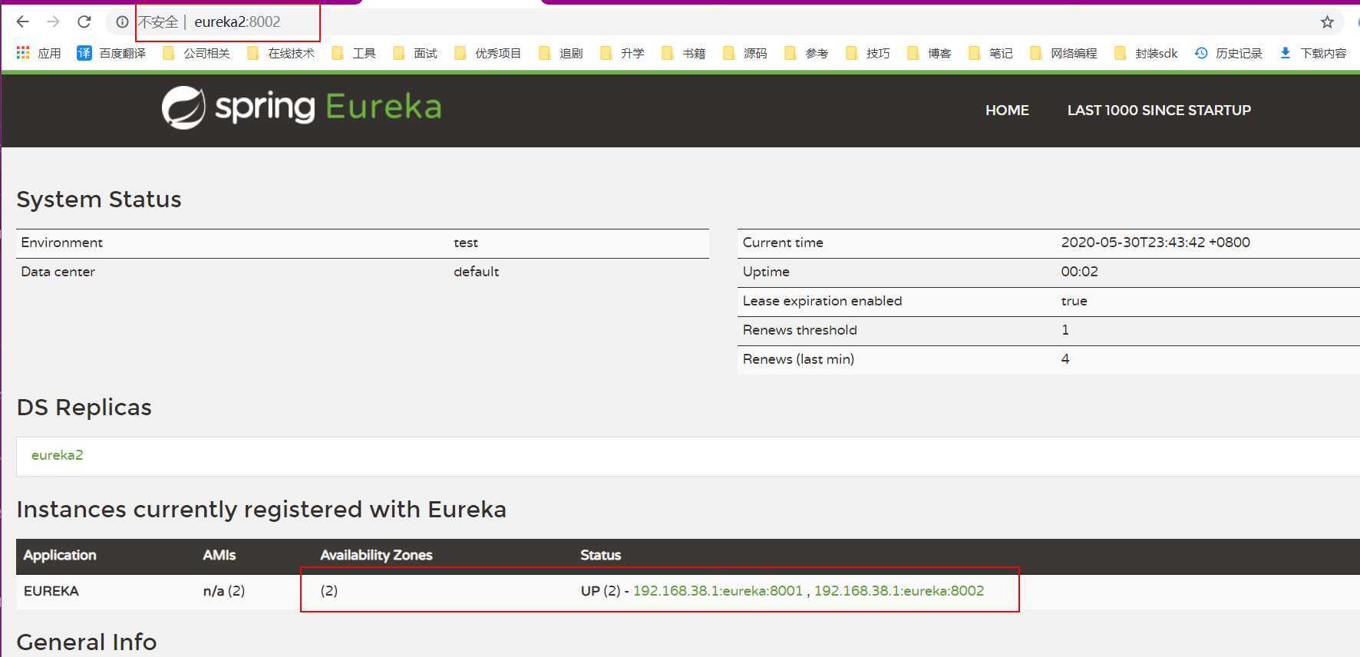
Task: Select the environment value test
Action: pyautogui.click(x=466, y=243)
